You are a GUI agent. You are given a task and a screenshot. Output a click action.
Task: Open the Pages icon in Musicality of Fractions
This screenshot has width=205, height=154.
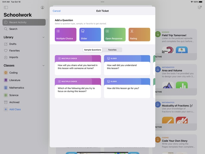pos(168,120)
